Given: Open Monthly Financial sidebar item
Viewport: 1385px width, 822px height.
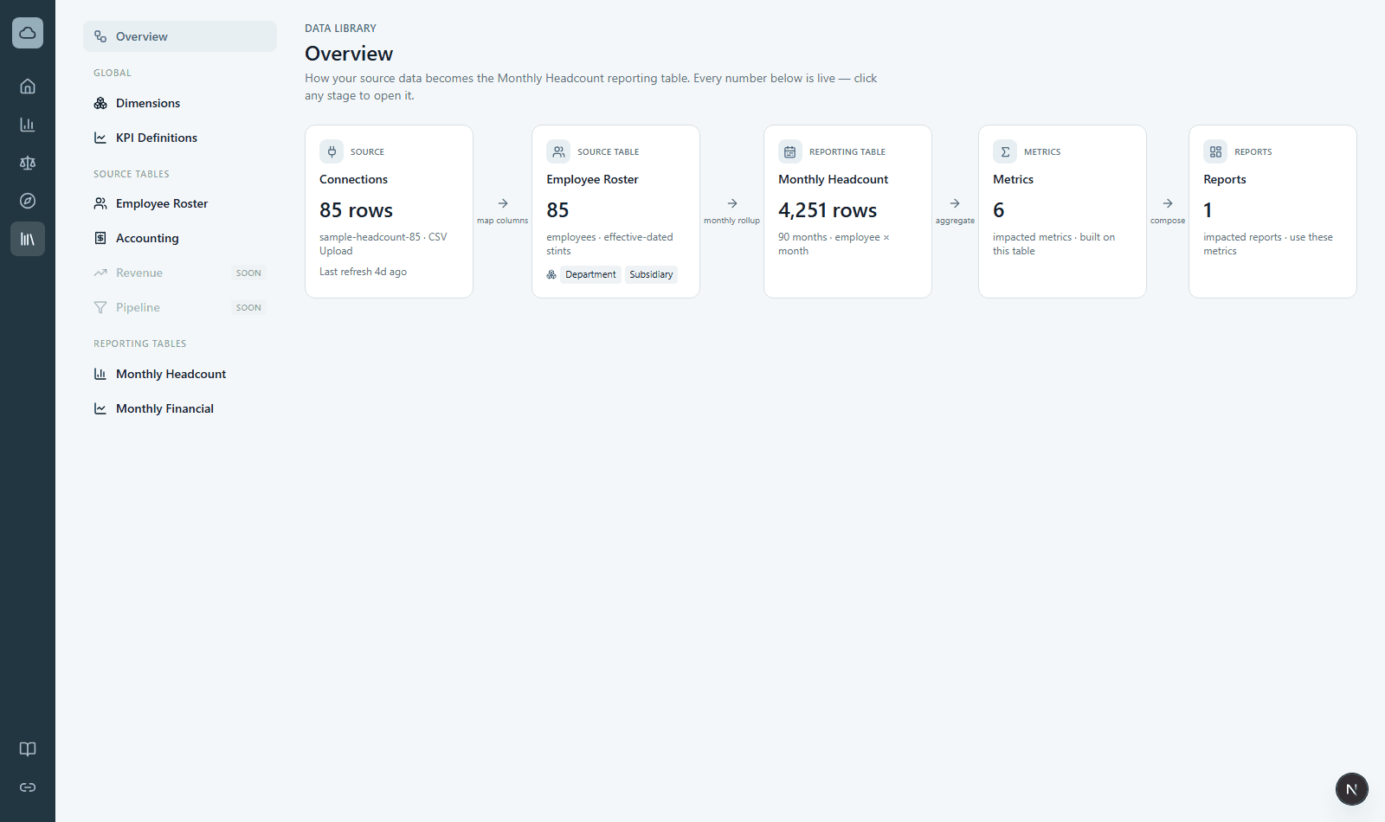Looking at the screenshot, I should click(180, 408).
